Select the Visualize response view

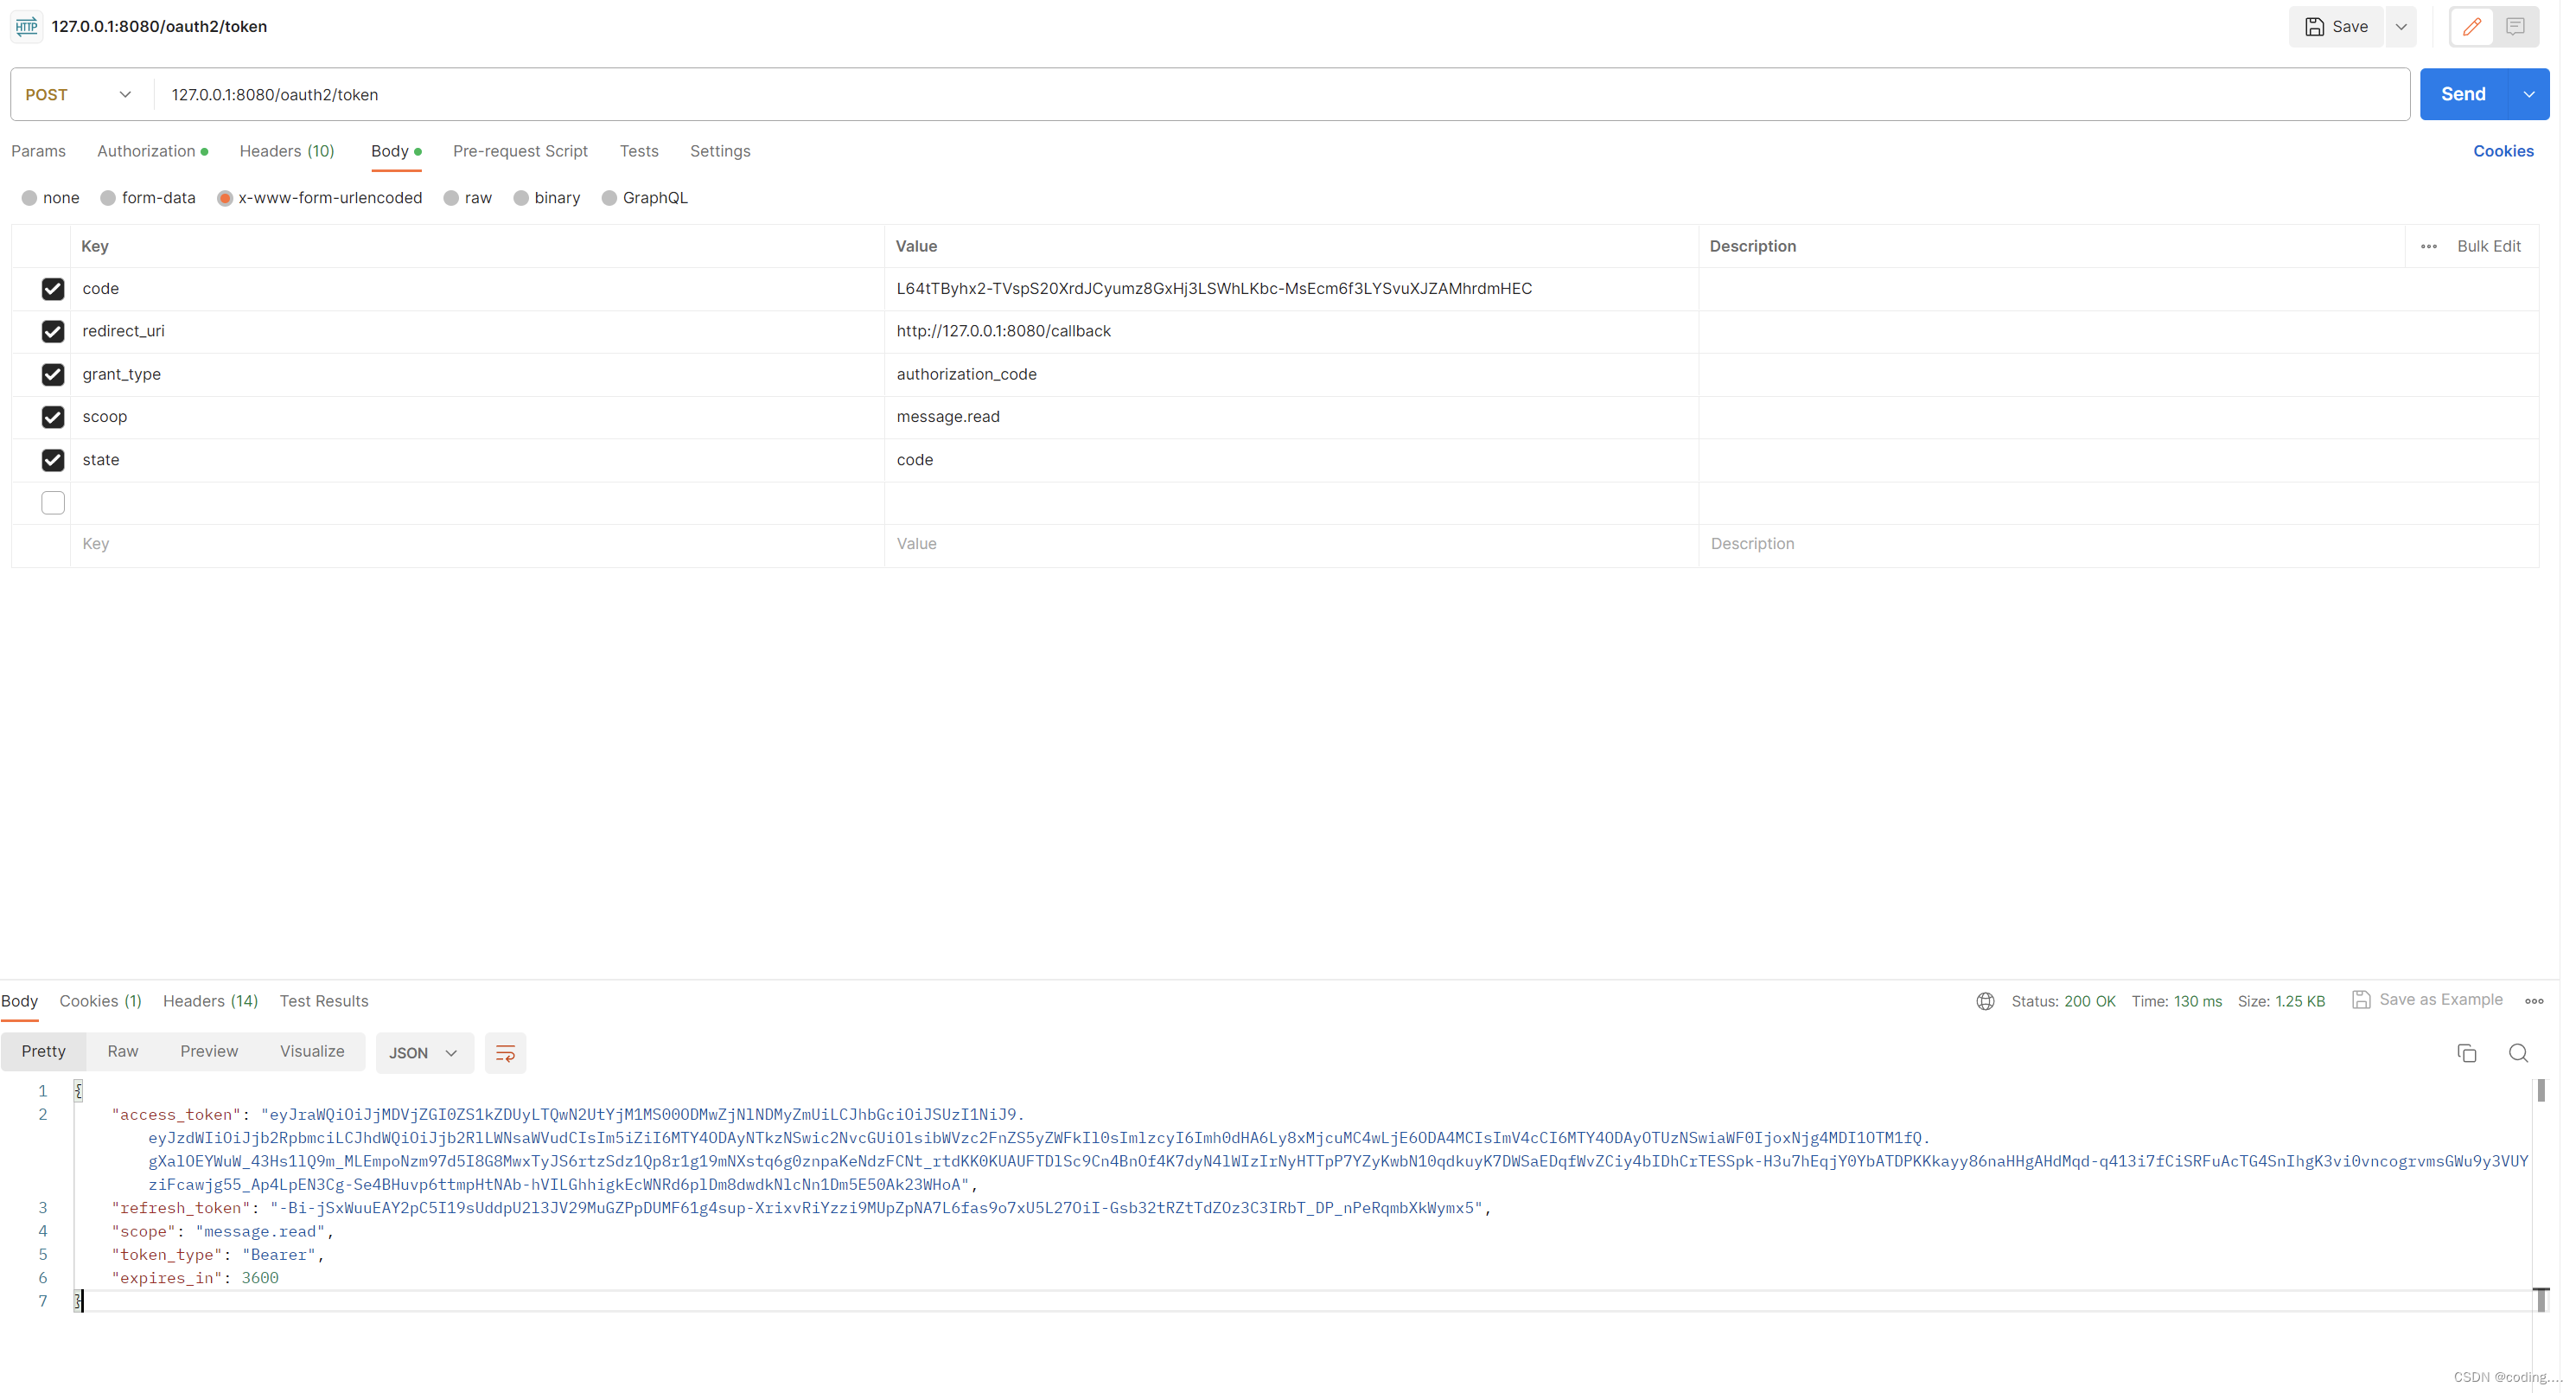tap(312, 1051)
